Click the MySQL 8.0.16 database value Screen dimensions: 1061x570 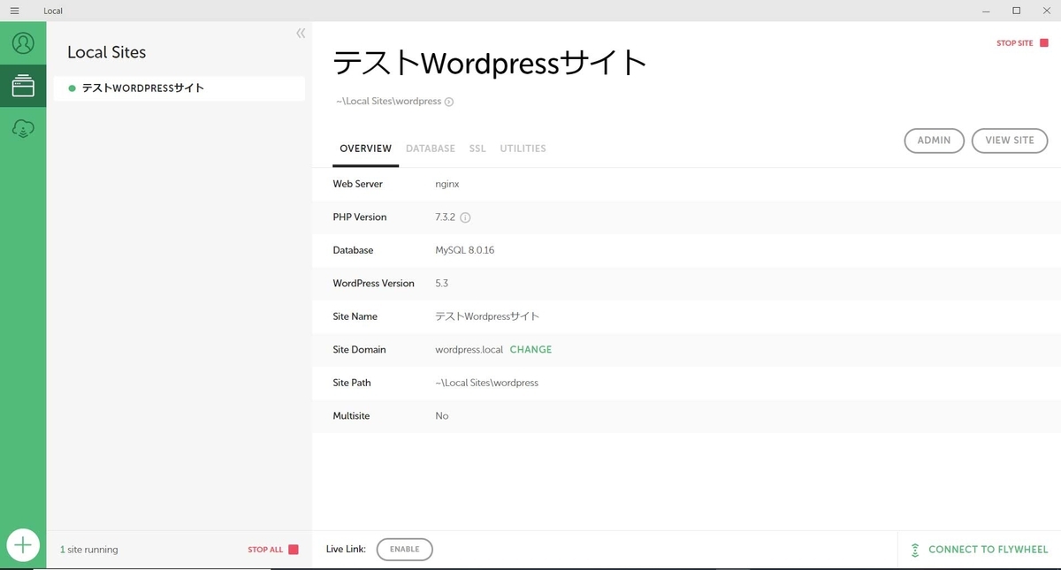(465, 250)
